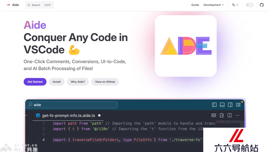271x152 pixels.
Task: Click the '@/i18n' string in line 2
Action: point(101,129)
